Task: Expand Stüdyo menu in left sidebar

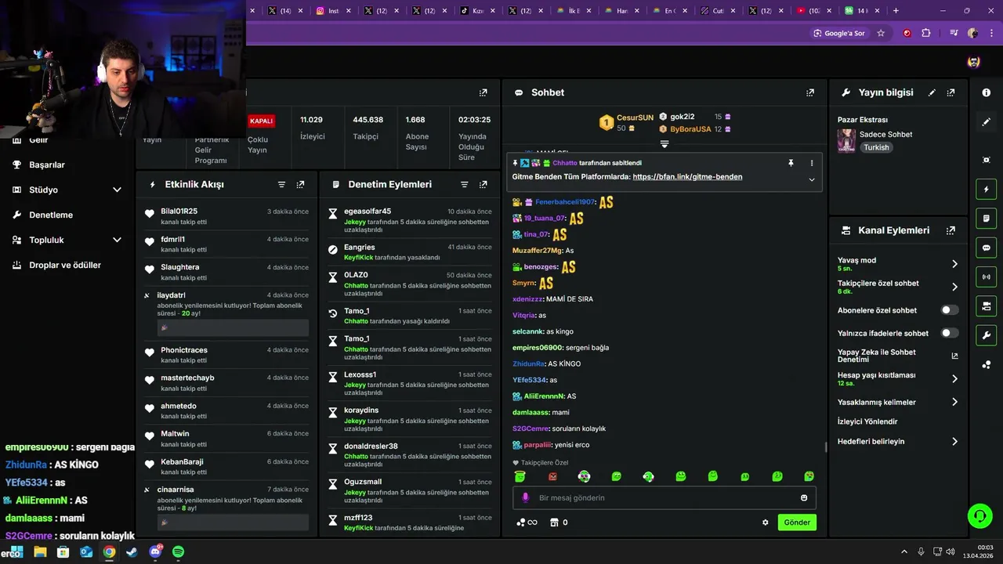Action: 117,190
